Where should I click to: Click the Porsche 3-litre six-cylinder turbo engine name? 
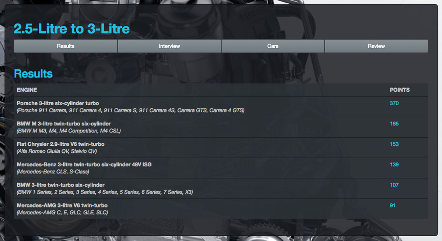58,103
